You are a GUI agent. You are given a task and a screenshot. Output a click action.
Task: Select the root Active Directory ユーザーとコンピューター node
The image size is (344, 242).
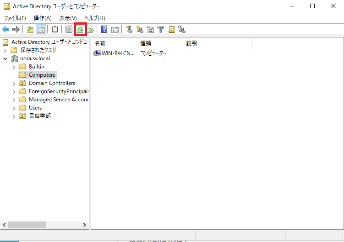[x=50, y=42]
